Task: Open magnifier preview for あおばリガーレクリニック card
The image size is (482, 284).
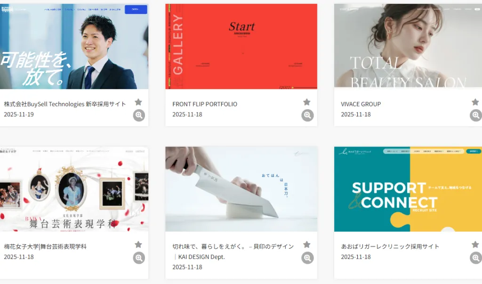Action: [476, 258]
